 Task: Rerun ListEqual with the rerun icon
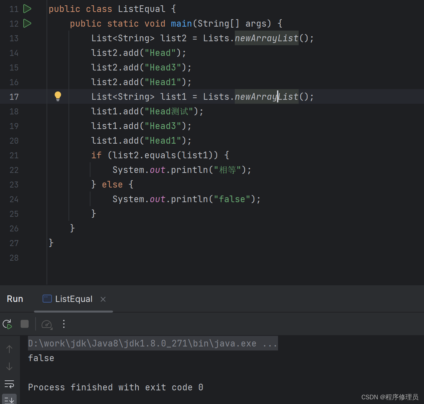(7, 324)
